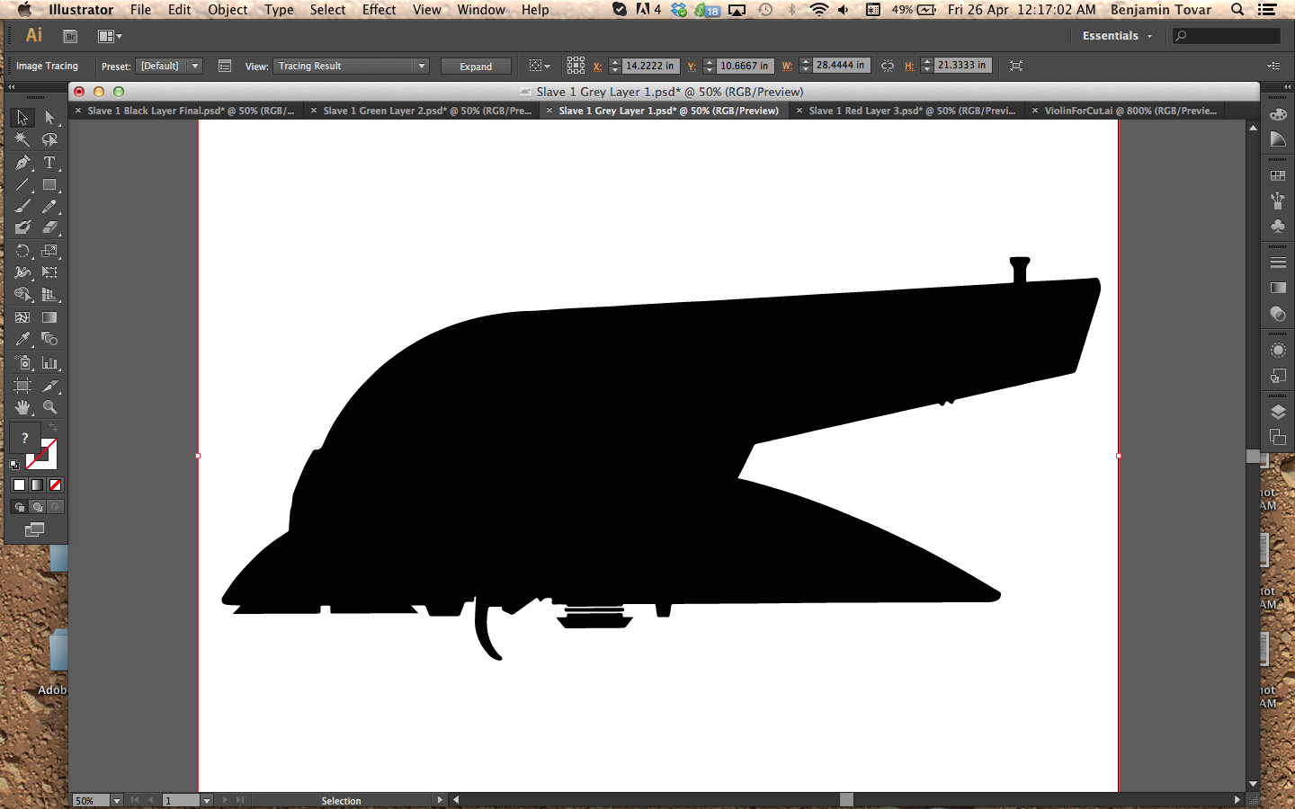
Task: Select the Rotate tool
Action: 22,251
